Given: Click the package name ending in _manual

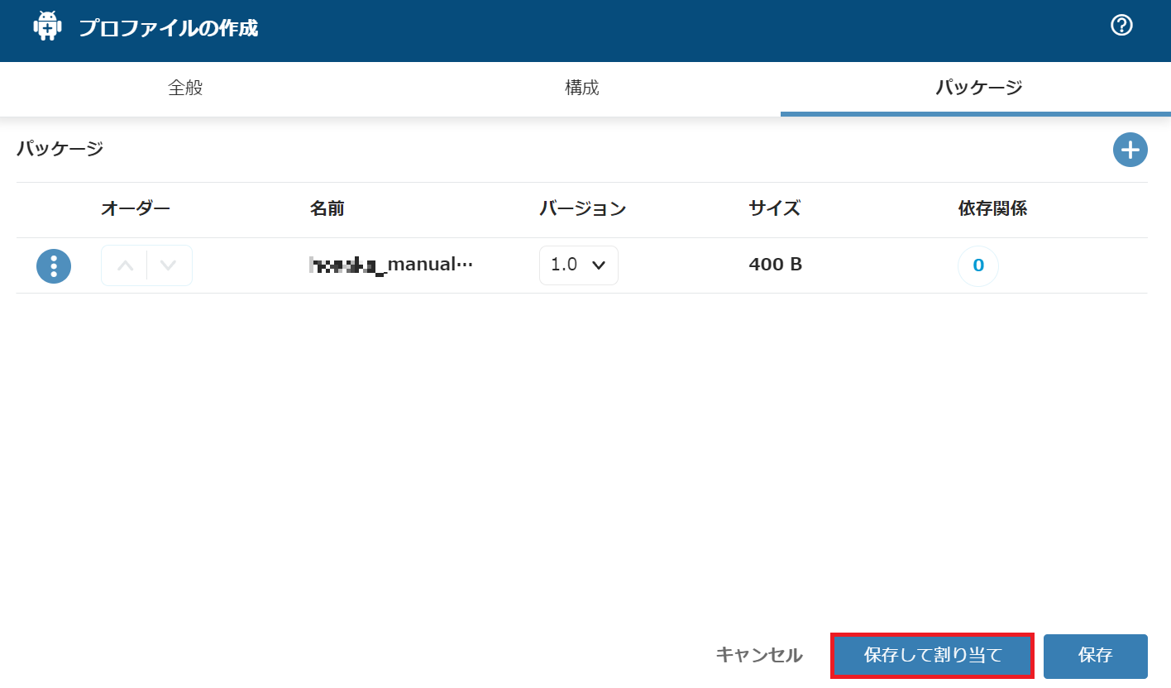Looking at the screenshot, I should point(391,265).
